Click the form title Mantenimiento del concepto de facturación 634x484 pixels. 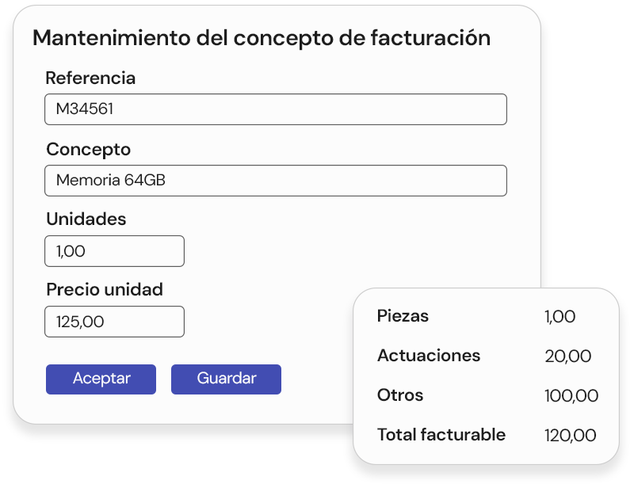pyautogui.click(x=262, y=36)
